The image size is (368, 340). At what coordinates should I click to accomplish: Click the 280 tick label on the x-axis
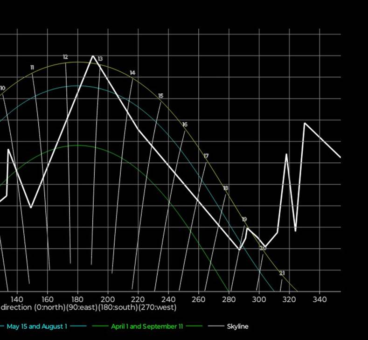[x=229, y=299]
